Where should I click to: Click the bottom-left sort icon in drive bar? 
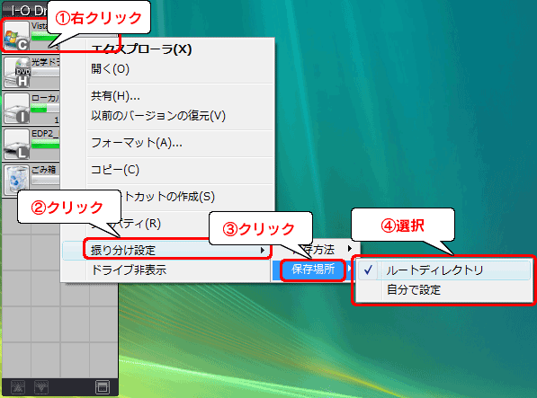click(x=18, y=387)
